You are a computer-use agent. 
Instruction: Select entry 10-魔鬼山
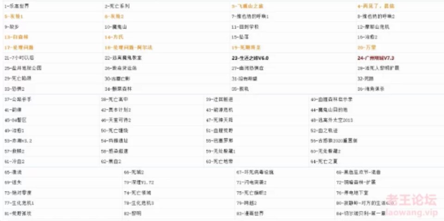116,27
